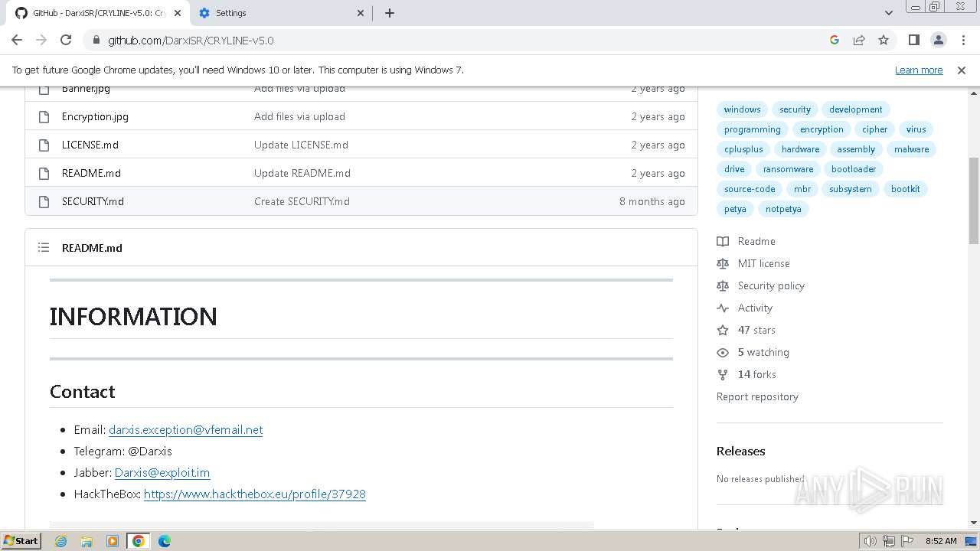The width and height of the screenshot is (980, 551).
Task: Switch to the GitHub DarxiSR/CRYLINE-v5.0 tab
Action: (98, 13)
